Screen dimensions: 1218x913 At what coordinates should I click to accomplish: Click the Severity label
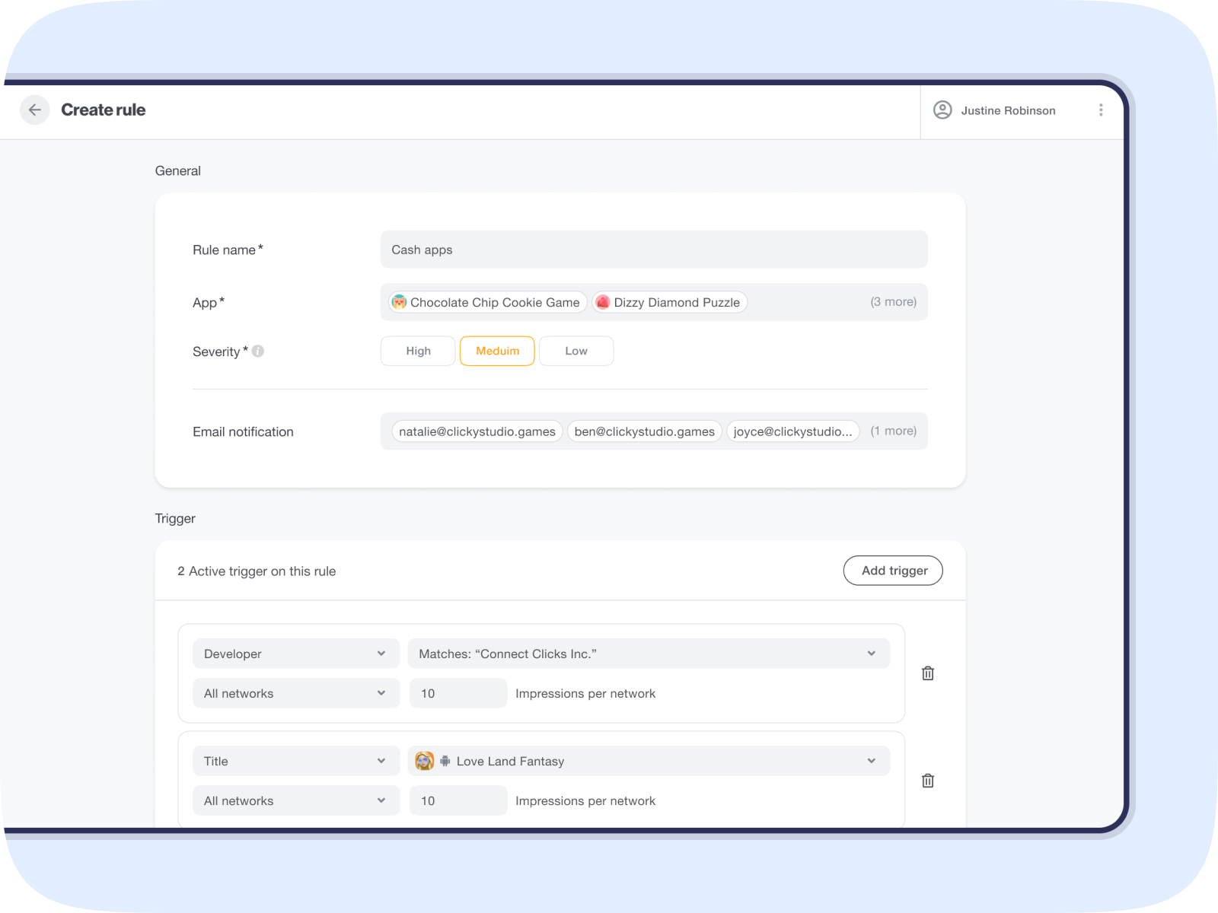click(x=220, y=352)
